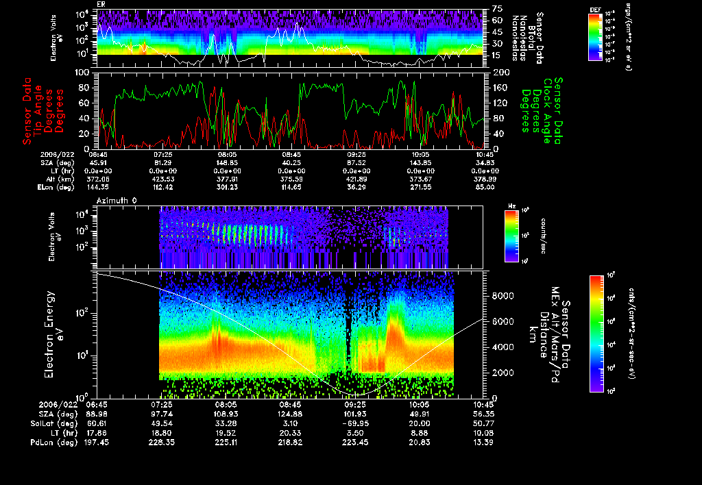Click the altitude value "378.99"
The height and width of the screenshot is (485, 702).
(x=486, y=179)
